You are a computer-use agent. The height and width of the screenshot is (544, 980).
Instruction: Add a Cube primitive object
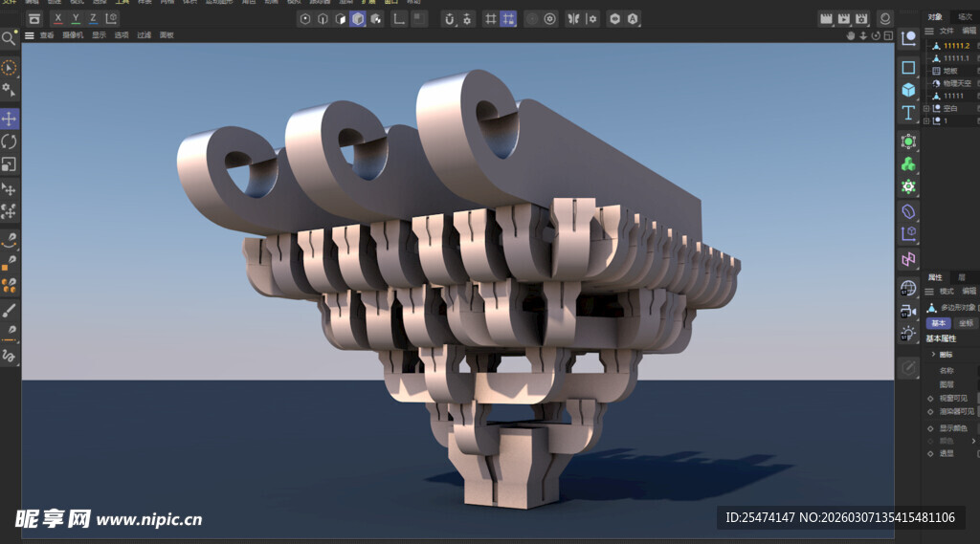(x=908, y=90)
